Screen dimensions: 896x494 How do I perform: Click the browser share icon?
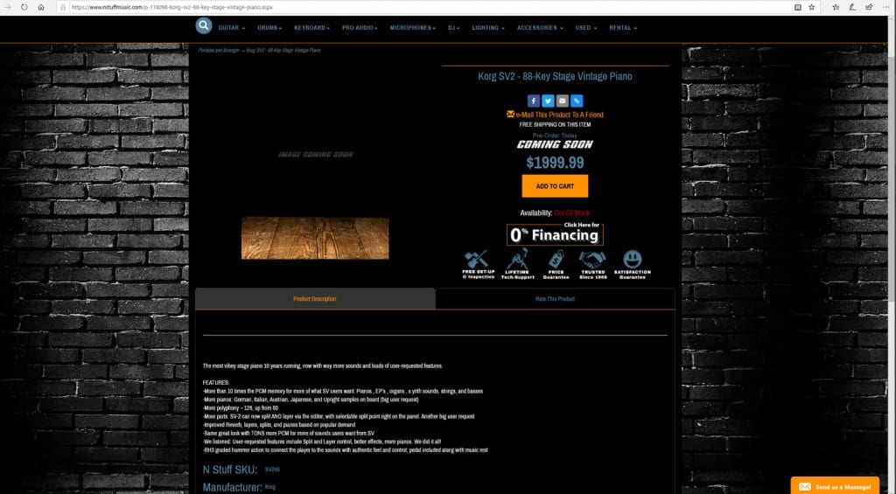(869, 7)
